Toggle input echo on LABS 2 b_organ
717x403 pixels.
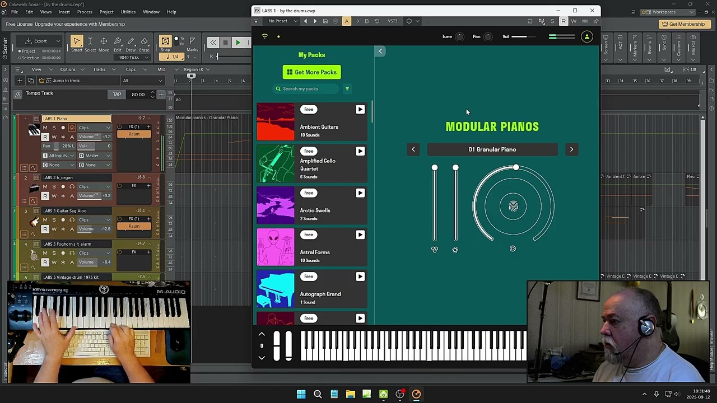pyautogui.click(x=72, y=186)
